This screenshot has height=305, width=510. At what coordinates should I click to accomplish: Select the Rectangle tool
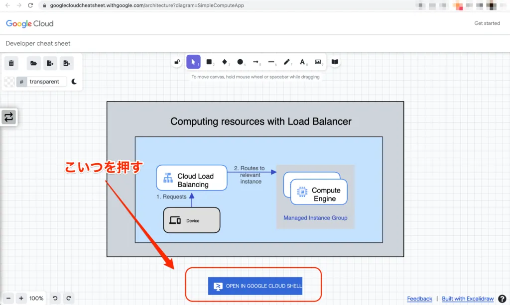(x=209, y=62)
